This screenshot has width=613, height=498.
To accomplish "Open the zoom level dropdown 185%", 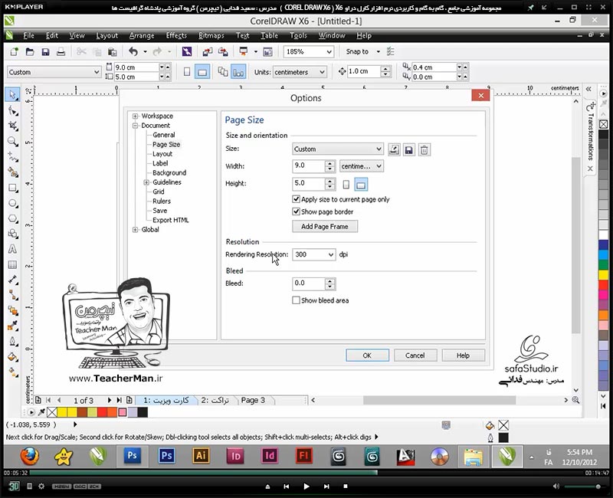I will 309,51.
